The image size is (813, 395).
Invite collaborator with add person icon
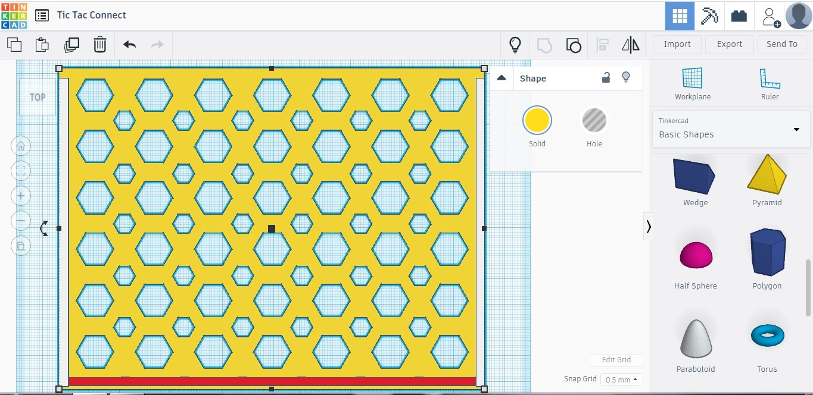(771, 17)
